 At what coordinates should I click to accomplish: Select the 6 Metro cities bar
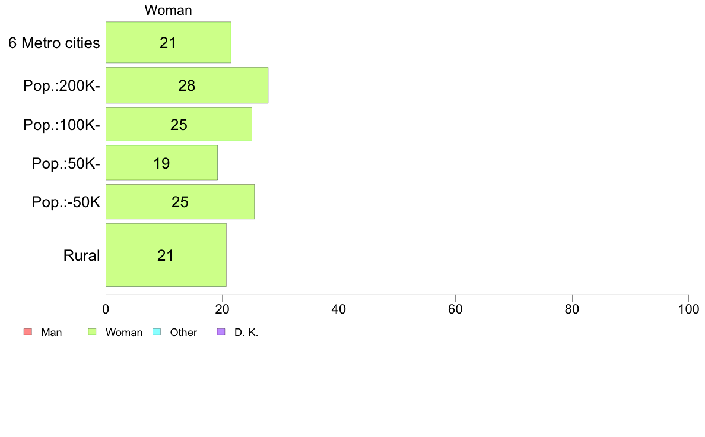pos(169,42)
